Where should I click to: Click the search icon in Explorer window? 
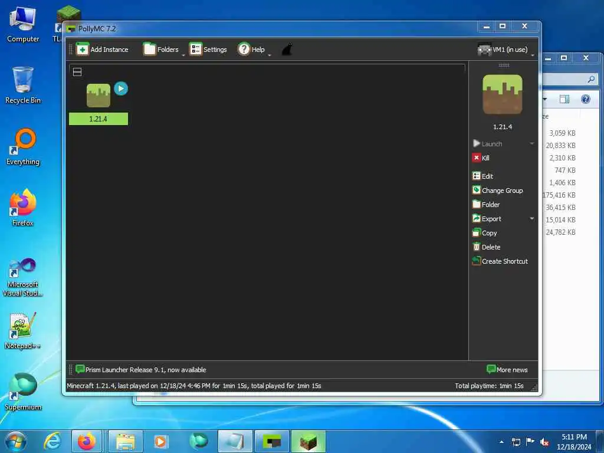click(591, 80)
